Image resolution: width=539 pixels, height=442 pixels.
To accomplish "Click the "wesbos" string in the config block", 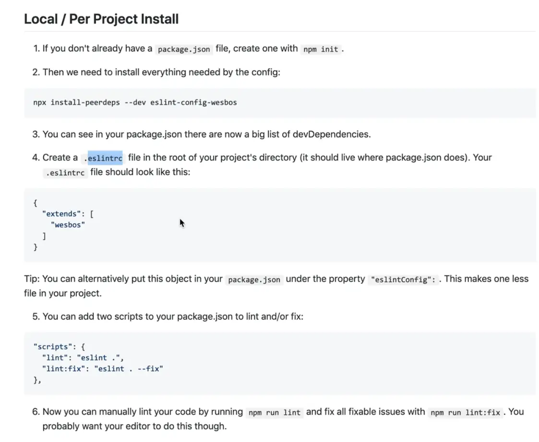I will click(68, 225).
